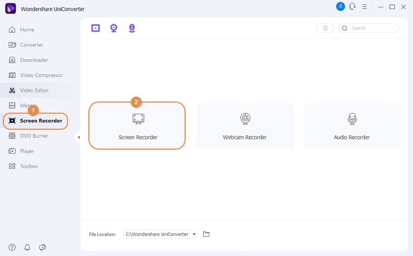This screenshot has height=256, width=413.
Task: Click the webcam recorder icon in top toolbar
Action: point(114,28)
